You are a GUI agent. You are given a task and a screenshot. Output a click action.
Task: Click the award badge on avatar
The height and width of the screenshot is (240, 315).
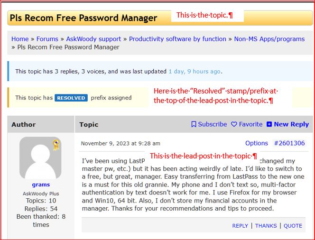(x=56, y=145)
